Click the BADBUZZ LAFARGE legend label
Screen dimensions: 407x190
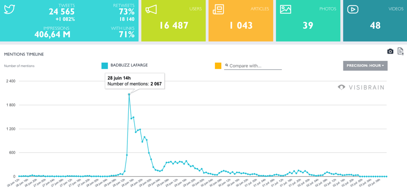click(x=129, y=65)
